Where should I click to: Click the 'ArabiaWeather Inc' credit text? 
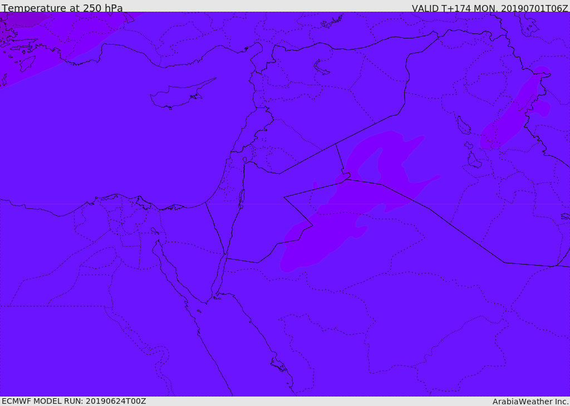[x=530, y=402]
